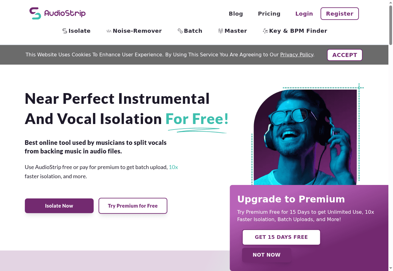This screenshot has height=271, width=393.
Task: Claim the Get 15 Days Free offer
Action: 281,237
